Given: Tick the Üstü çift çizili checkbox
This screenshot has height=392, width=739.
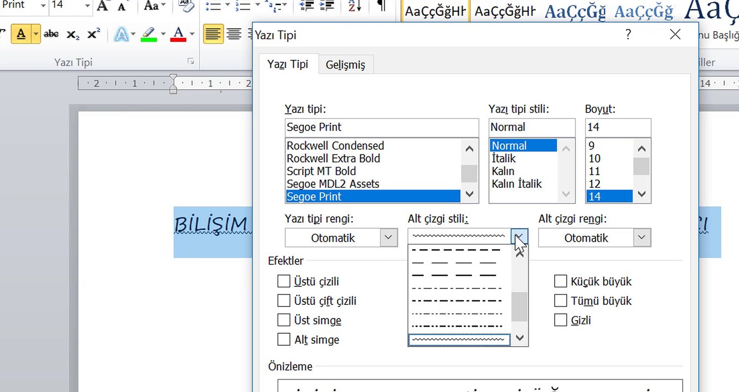Looking at the screenshot, I should [x=284, y=301].
